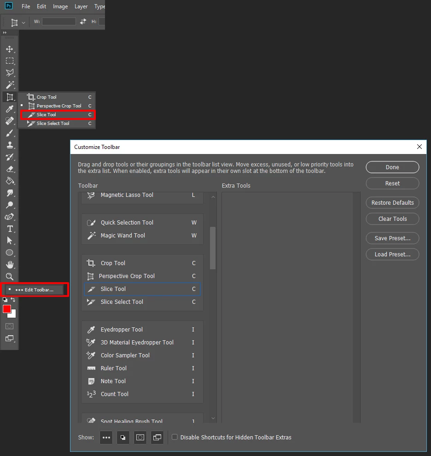Click the Reset button
The width and height of the screenshot is (431, 456).
(x=392, y=183)
